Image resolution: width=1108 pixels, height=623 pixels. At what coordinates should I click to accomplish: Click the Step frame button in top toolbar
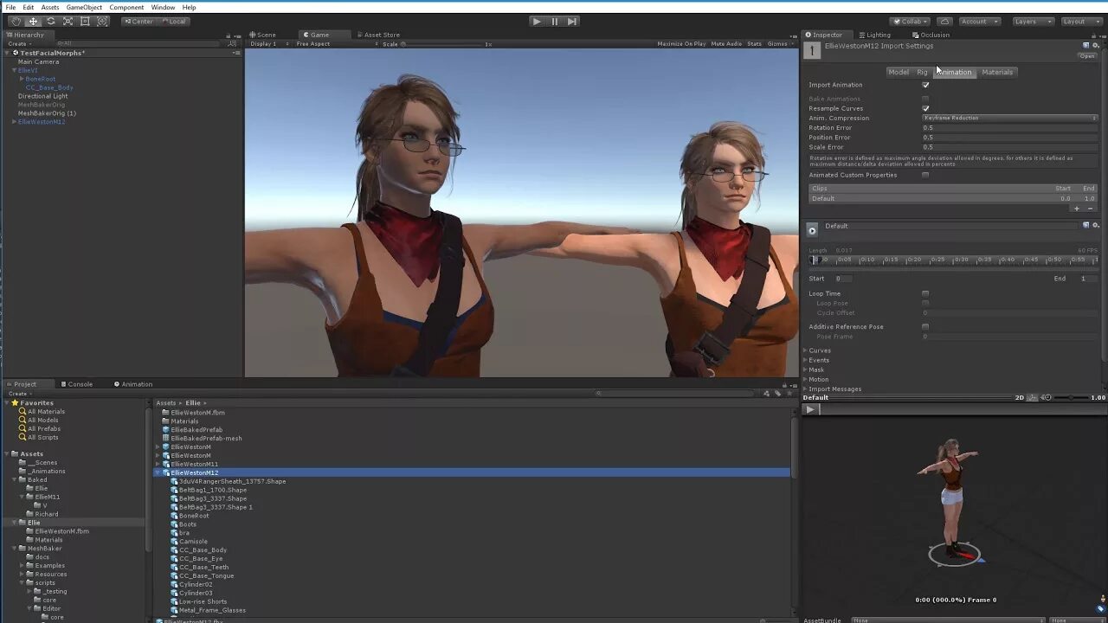(x=572, y=21)
